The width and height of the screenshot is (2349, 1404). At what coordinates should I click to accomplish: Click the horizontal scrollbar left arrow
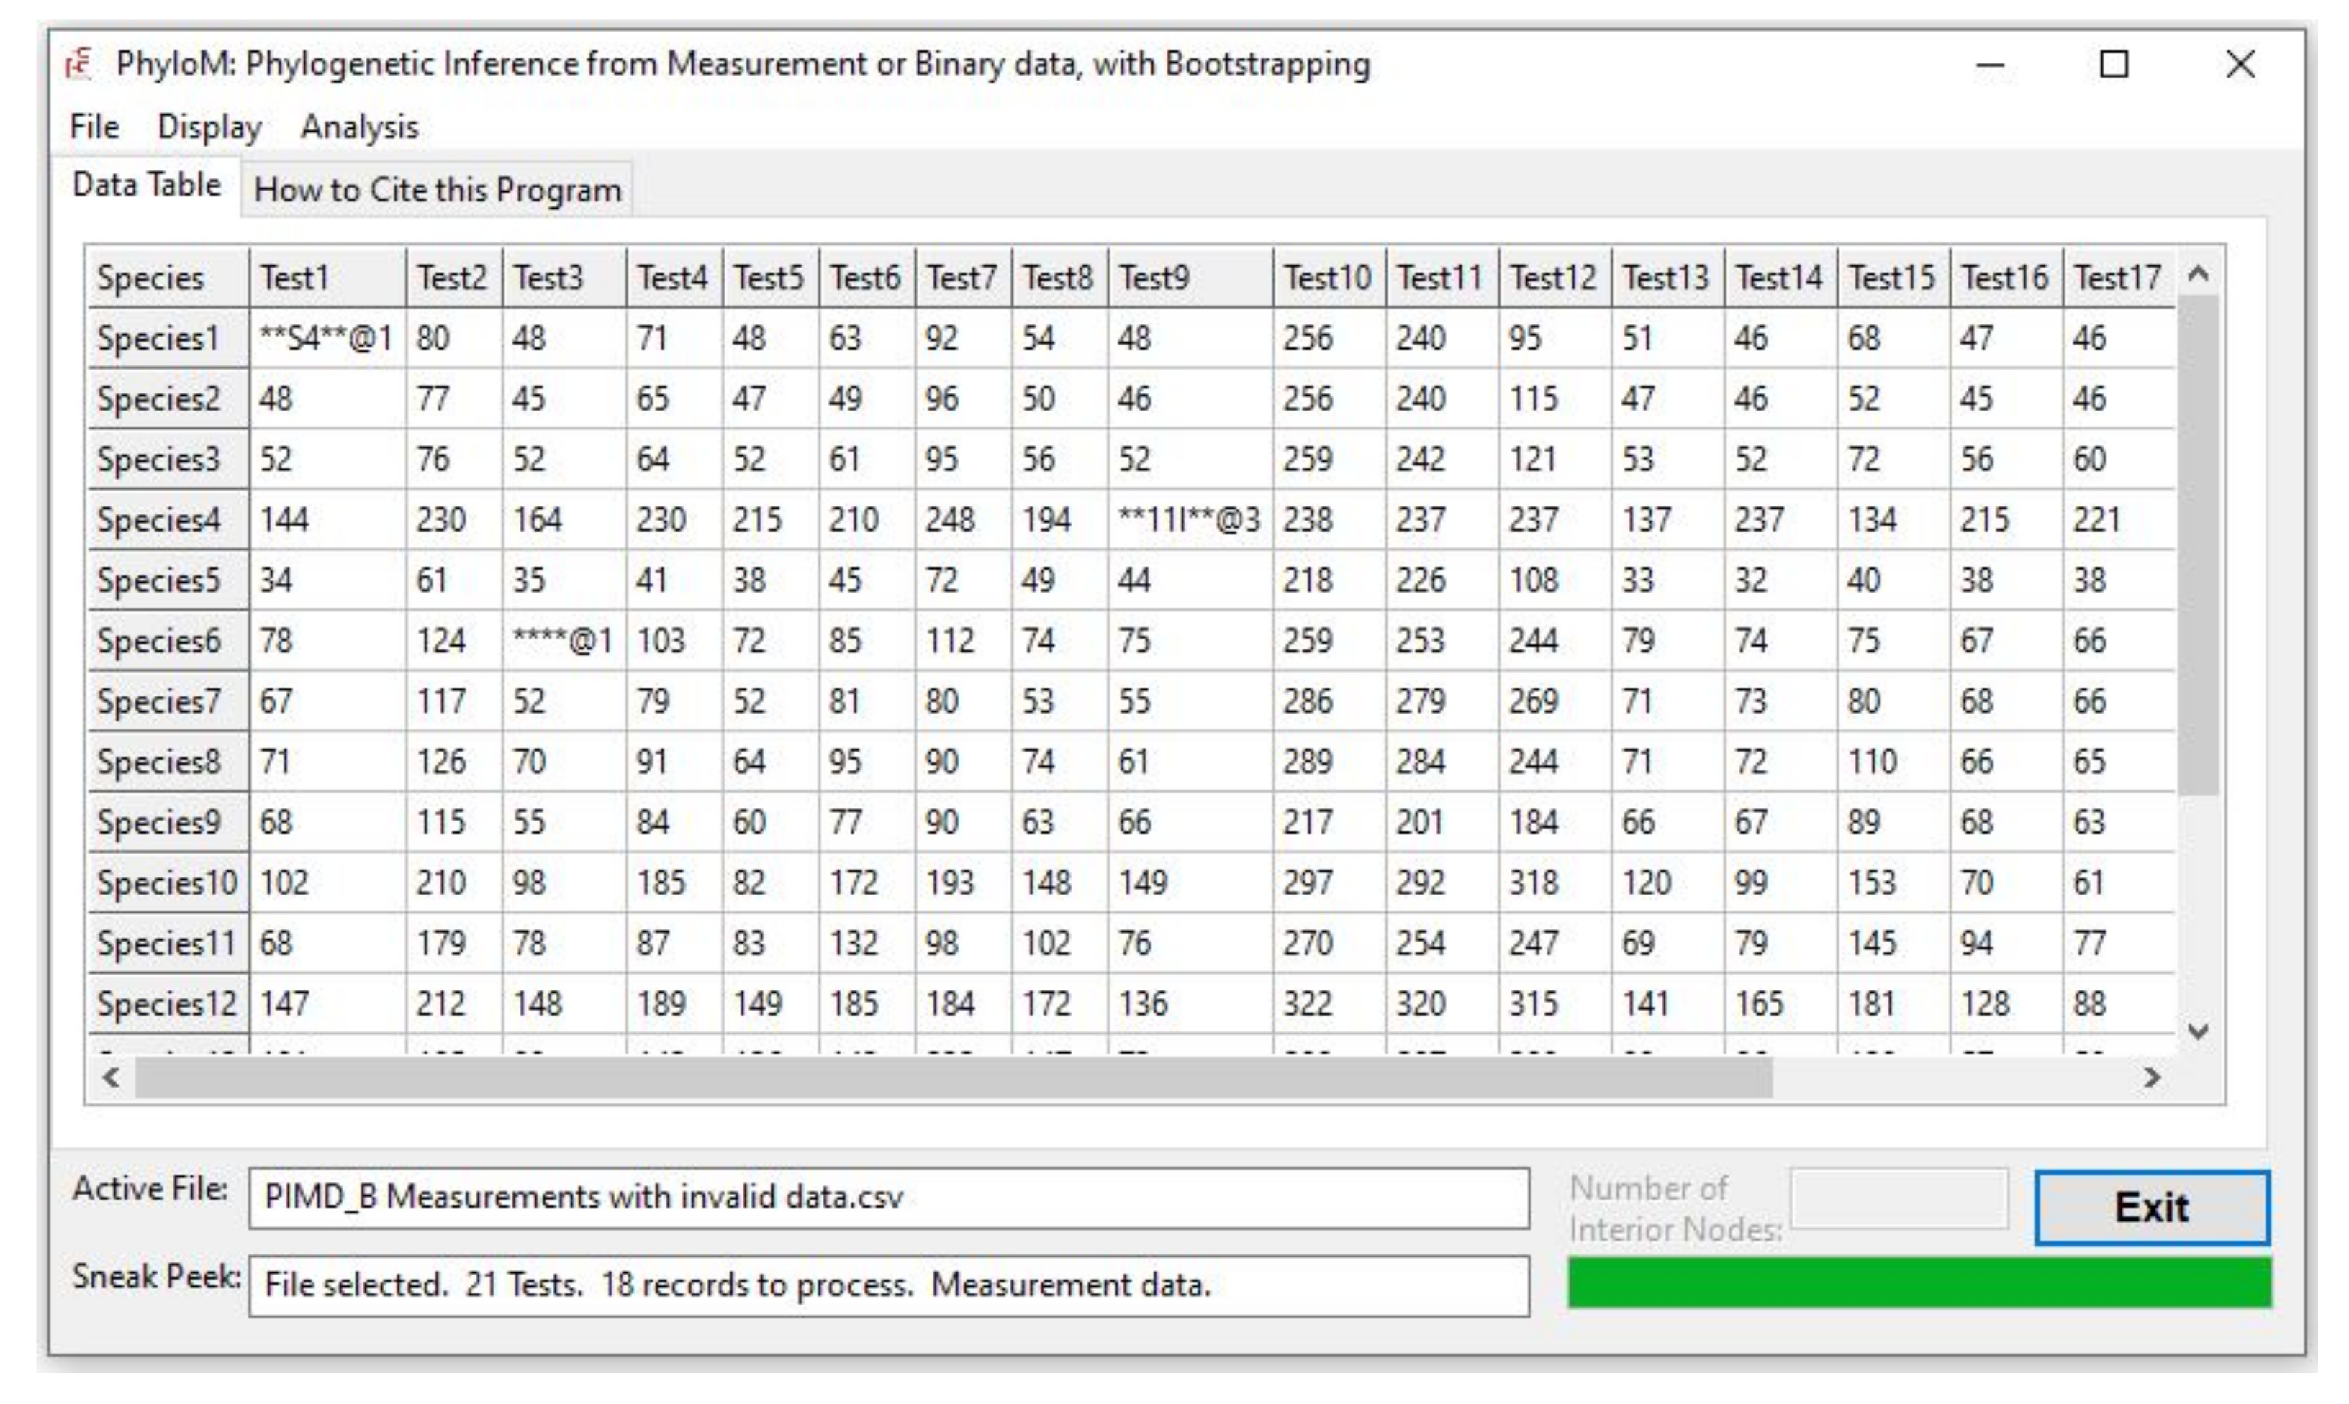click(x=112, y=1077)
